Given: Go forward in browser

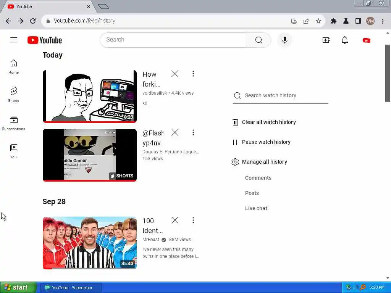Looking at the screenshot, I should [21, 21].
